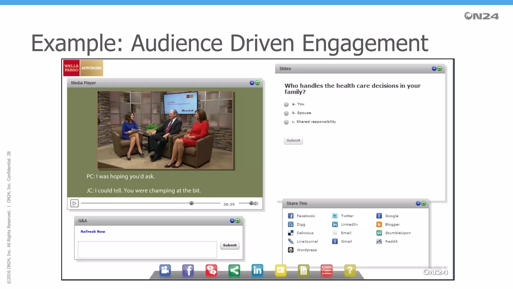Open the Facebook dock icon
Viewport: 513px width, 289px height.
pyautogui.click(x=188, y=270)
